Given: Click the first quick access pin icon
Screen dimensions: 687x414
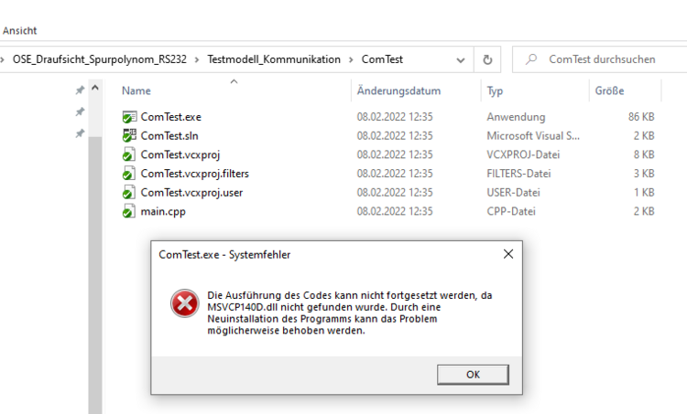Looking at the screenshot, I should pyautogui.click(x=80, y=90).
